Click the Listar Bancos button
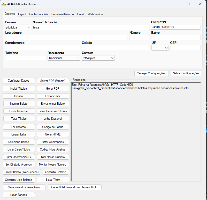This screenshot has width=207, height=200. point(19,195)
